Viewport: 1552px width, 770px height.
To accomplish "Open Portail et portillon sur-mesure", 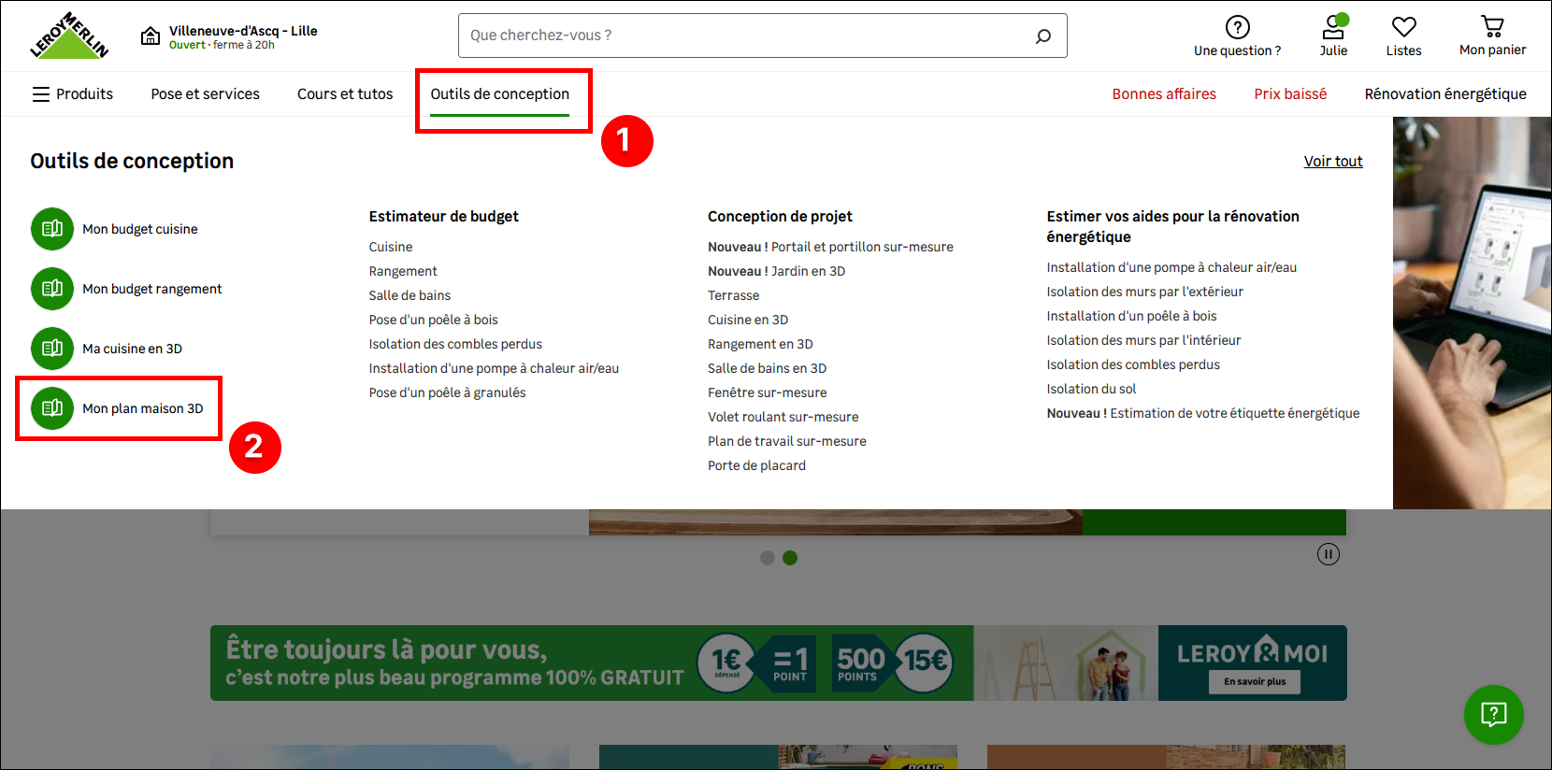I will pyautogui.click(x=830, y=247).
